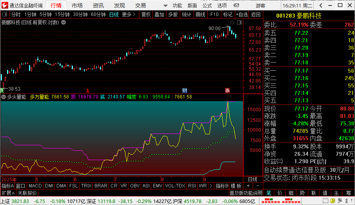Screen dimensions: 355x205
Task: Activate the 画线 drawing tools
Action: click(200, 15)
